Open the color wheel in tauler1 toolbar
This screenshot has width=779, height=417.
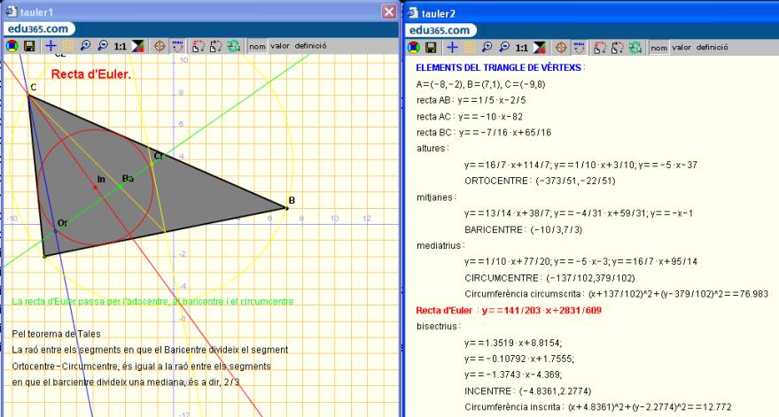coord(12,46)
